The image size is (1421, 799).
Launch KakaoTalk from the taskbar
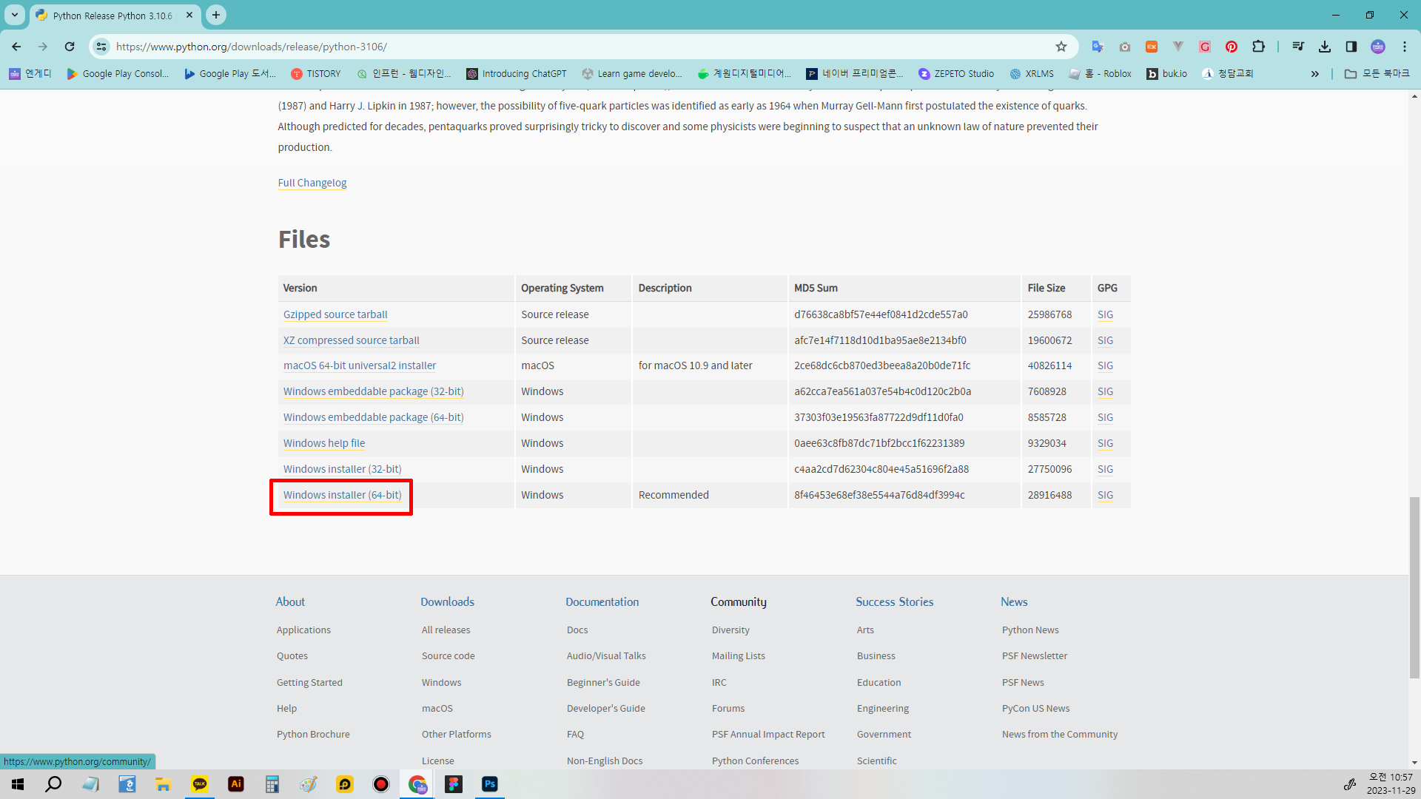point(200,784)
